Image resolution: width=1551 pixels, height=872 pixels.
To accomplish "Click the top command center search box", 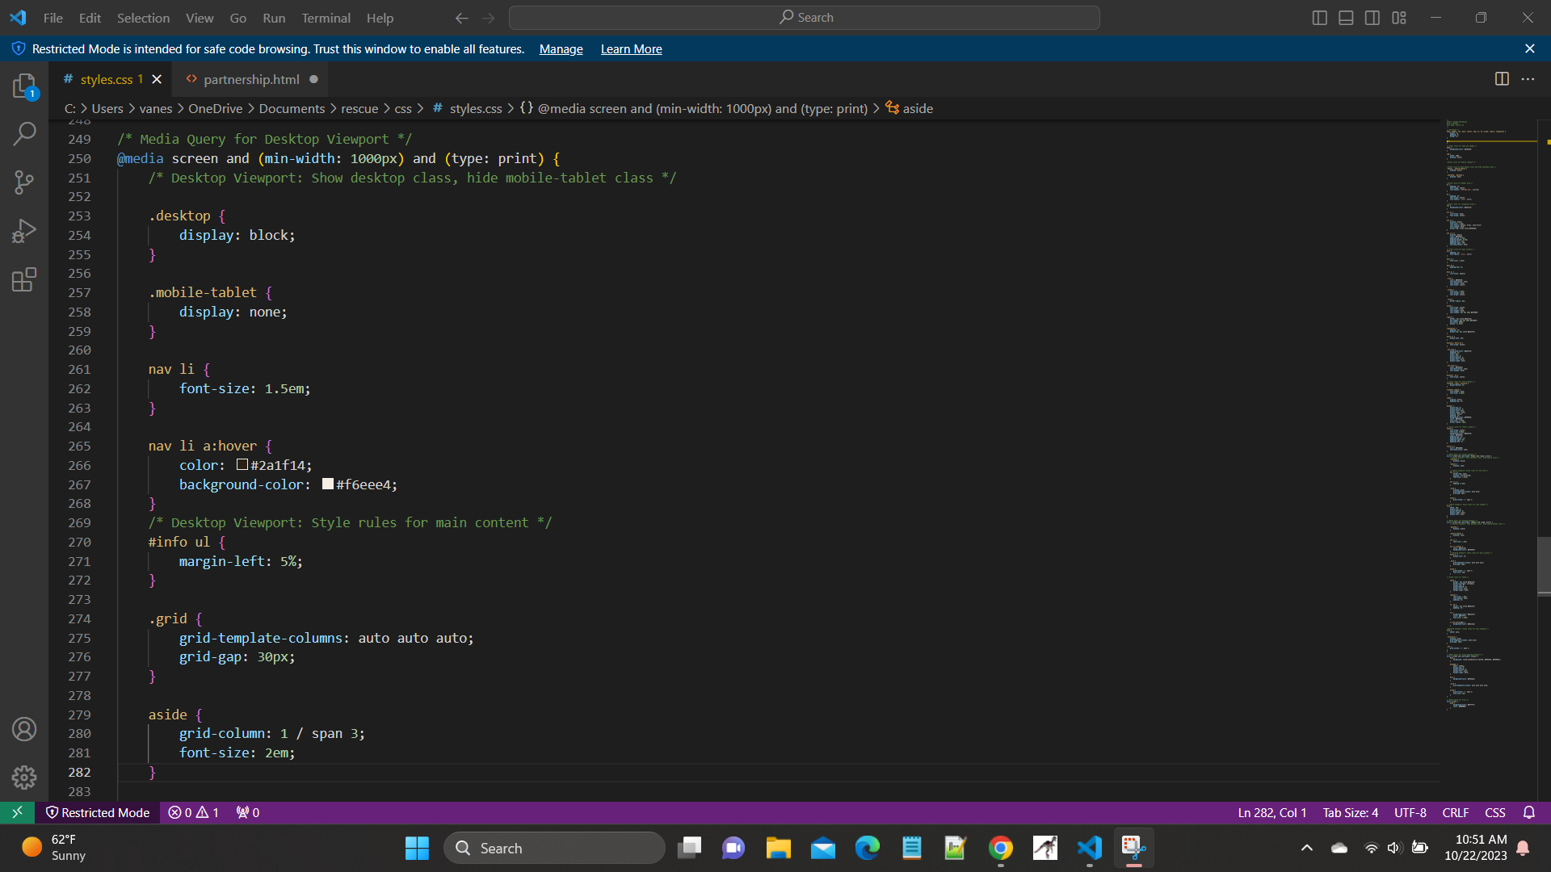I will pyautogui.click(x=805, y=18).
